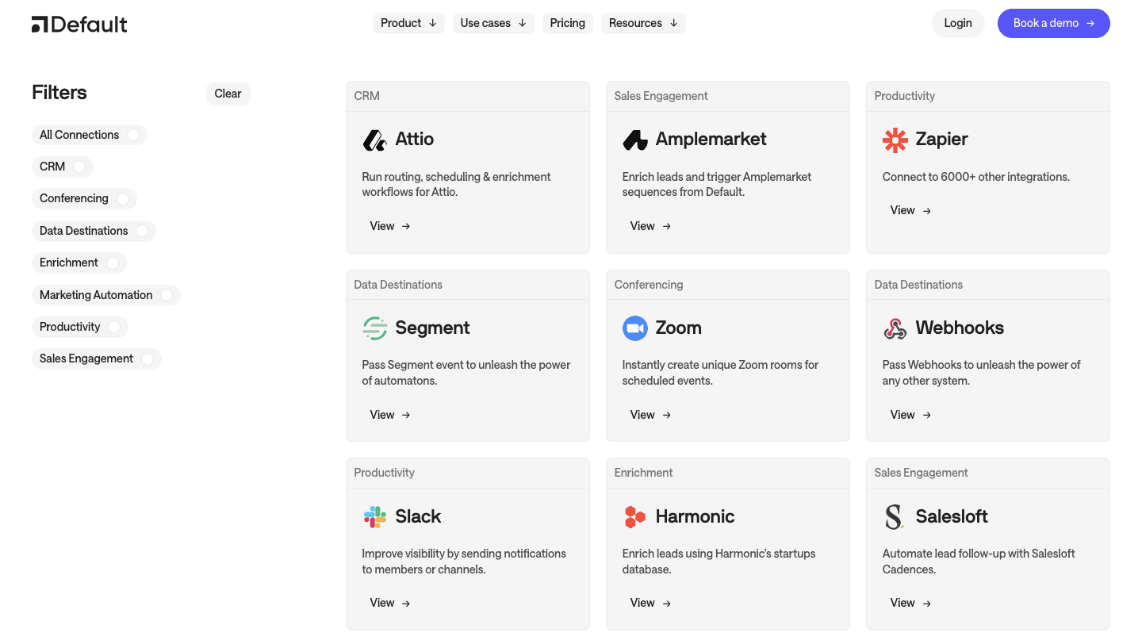Expand the Product dropdown menu
This screenshot has width=1142, height=644.
click(408, 23)
